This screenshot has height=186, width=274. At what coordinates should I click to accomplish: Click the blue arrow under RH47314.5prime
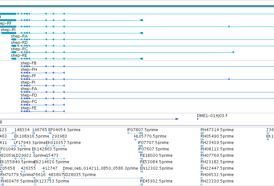point(202,133)
